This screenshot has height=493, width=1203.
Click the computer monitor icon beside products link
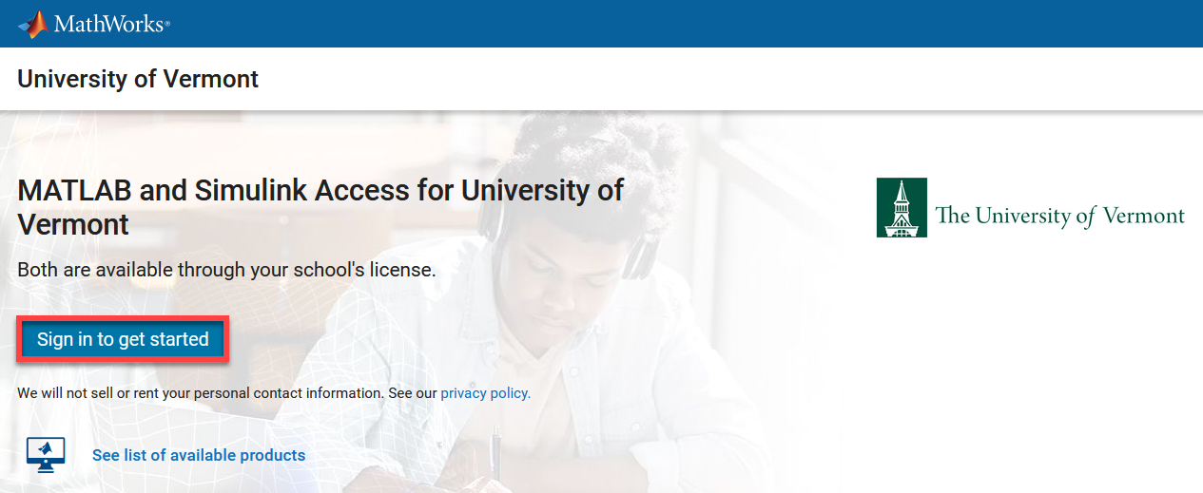pyautogui.click(x=46, y=455)
